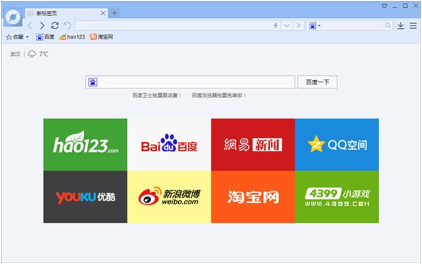
Task: Open the 新浪微博 weibo.com tile
Action: pyautogui.click(x=169, y=197)
